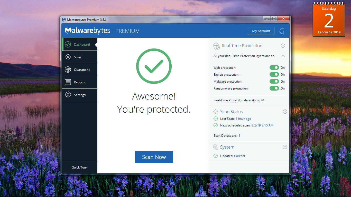351x197 pixels.
Task: View Reports via its sidebar icon
Action: 68,82
